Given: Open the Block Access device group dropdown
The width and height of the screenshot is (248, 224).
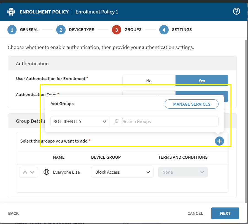Looking at the screenshot, I should (x=122, y=172).
